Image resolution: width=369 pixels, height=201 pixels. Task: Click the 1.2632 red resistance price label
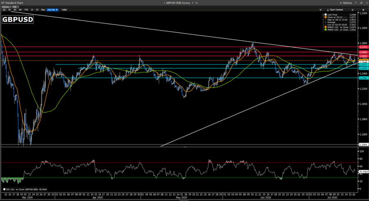click(x=363, y=56)
